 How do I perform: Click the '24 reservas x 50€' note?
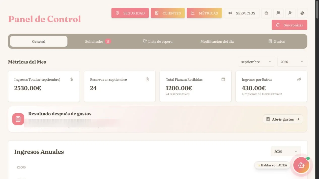[178, 94]
